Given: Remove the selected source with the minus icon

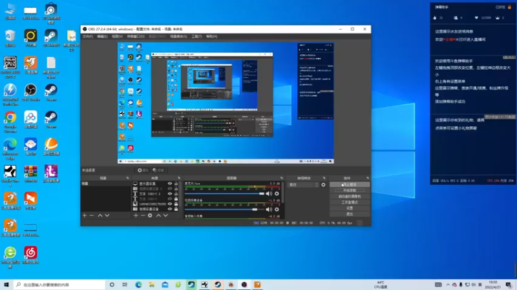Looking at the screenshot, I should tap(143, 215).
